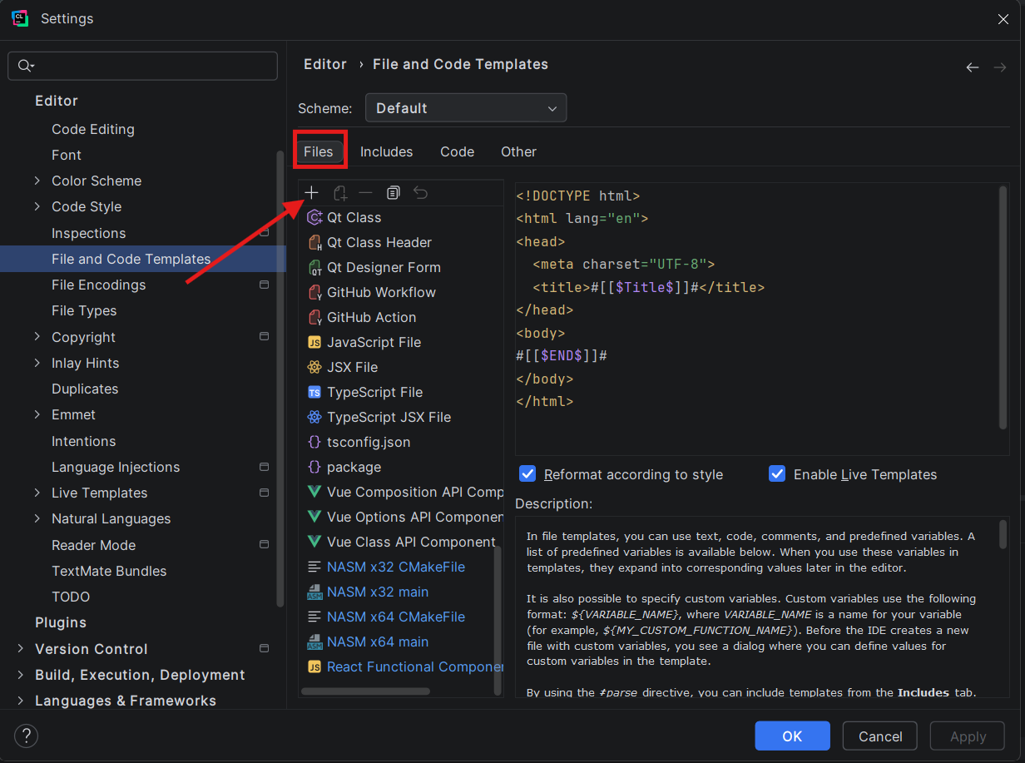Click the TypeScript JSX File React icon
The height and width of the screenshot is (763, 1025).
pos(314,417)
